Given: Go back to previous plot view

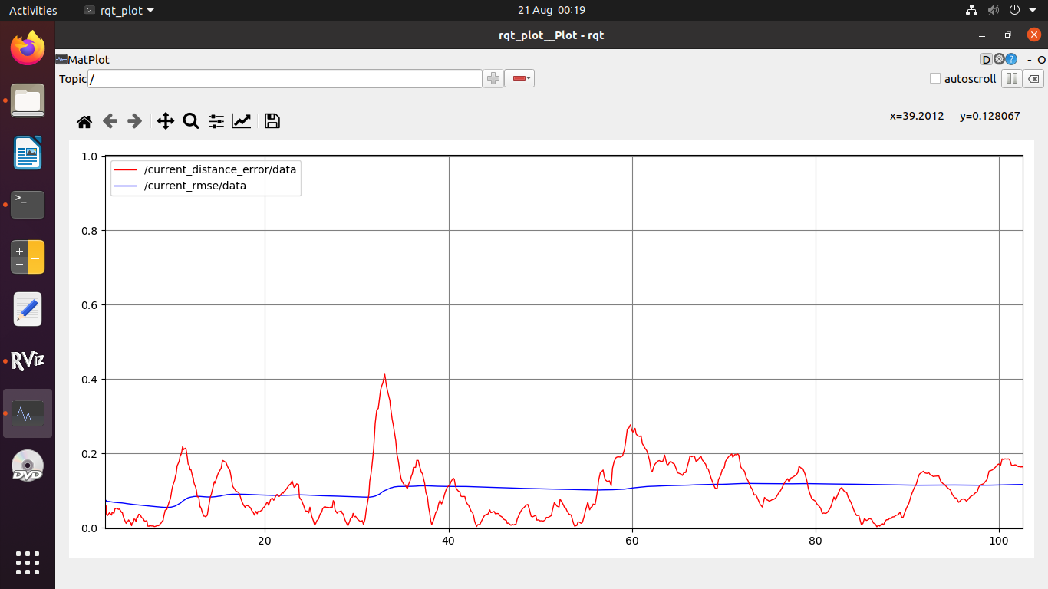Looking at the screenshot, I should click(x=110, y=121).
